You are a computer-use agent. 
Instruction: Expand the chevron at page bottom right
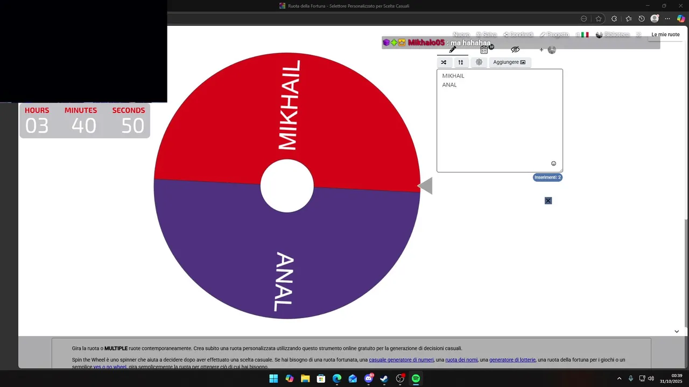tap(677, 331)
